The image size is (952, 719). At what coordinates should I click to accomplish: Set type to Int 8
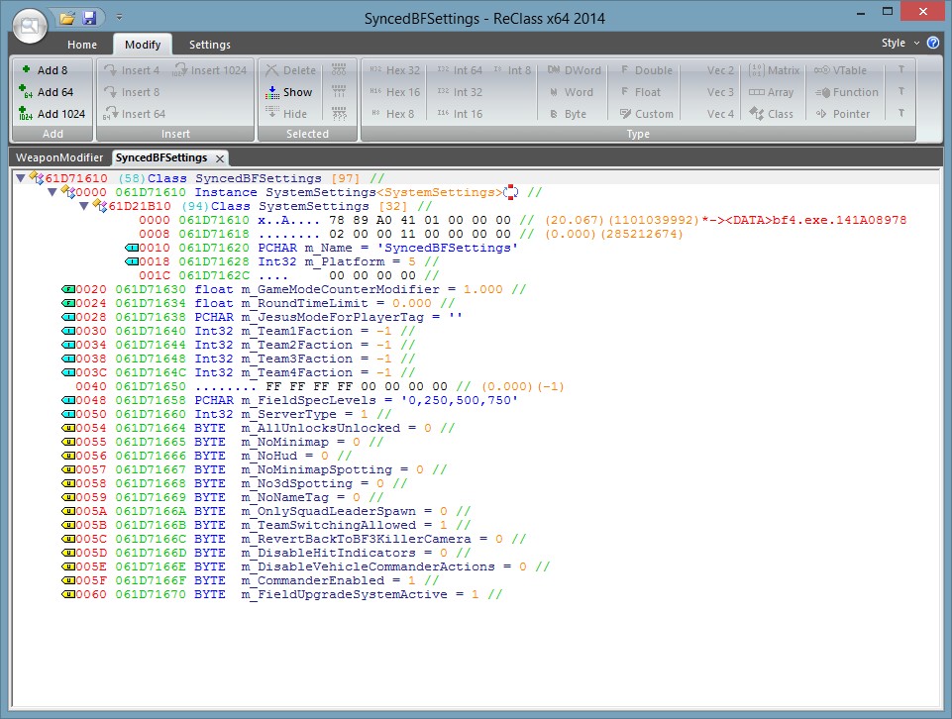[x=512, y=70]
